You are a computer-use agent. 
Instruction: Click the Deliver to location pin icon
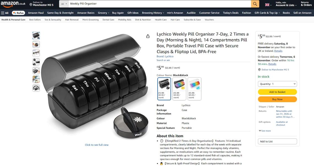[x=31, y=4]
